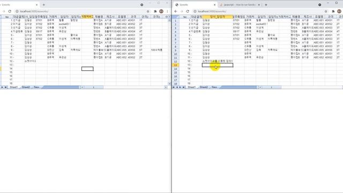Image resolution: width=343 pixels, height=193 pixels.
Task: Close the tab in left browser window
Action: pos(36,5)
